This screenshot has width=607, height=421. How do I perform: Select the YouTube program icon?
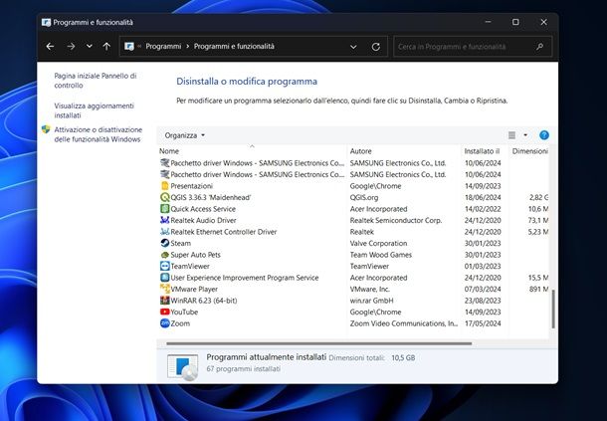click(164, 312)
